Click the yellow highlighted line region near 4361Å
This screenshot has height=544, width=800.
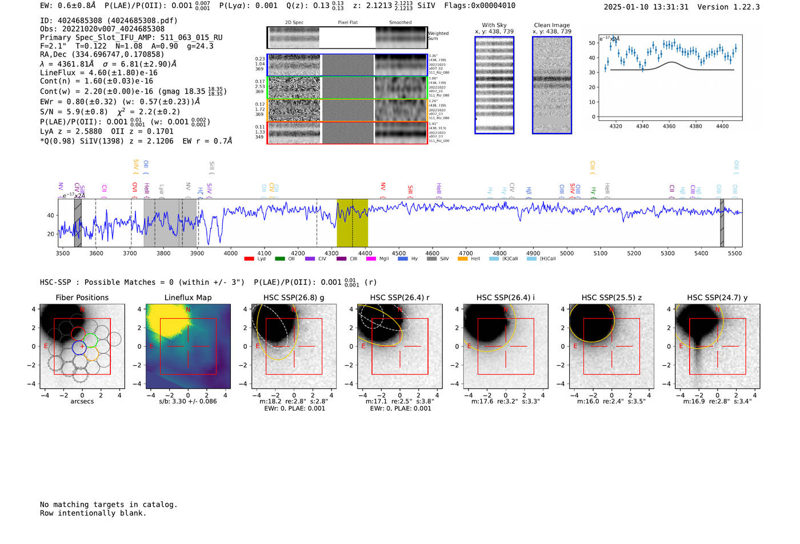tap(352, 223)
